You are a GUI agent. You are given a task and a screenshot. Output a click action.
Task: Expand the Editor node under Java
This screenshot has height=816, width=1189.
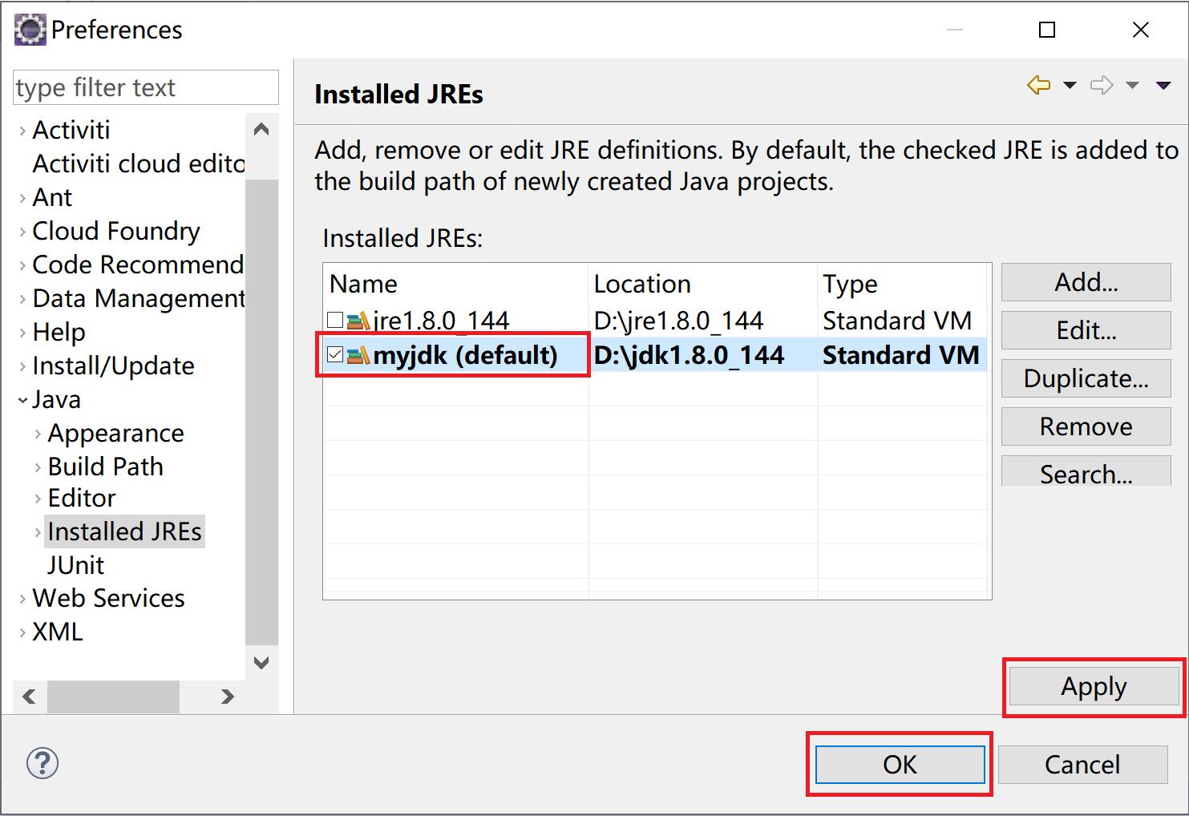38,499
